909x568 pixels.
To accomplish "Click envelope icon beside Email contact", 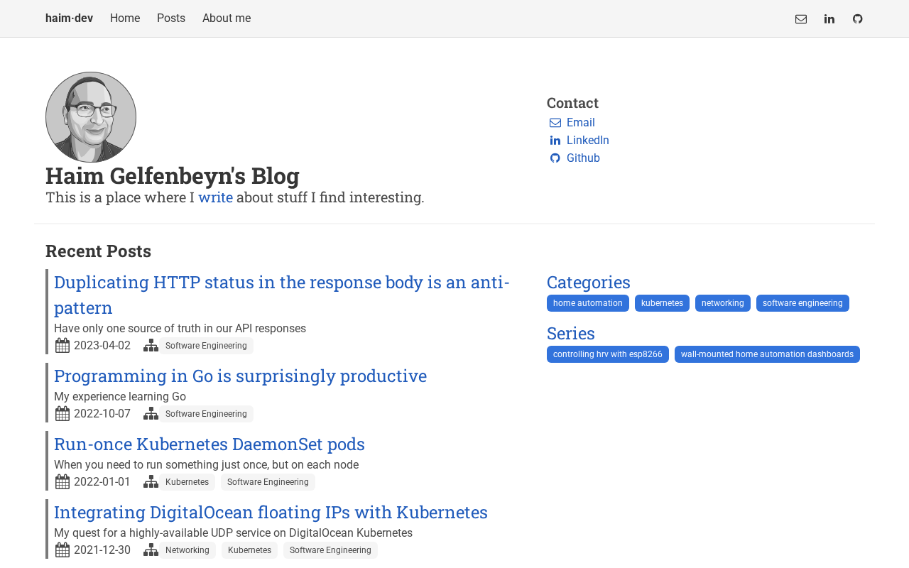I will click(555, 123).
